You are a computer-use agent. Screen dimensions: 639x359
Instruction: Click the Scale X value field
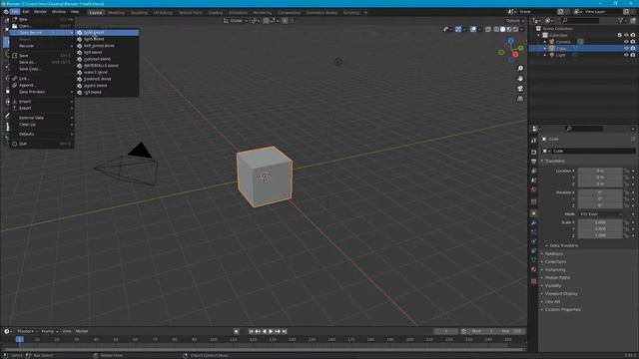(x=600, y=222)
